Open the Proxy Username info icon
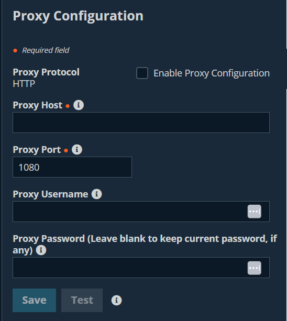Screen dimensions: 287x321 (96, 194)
